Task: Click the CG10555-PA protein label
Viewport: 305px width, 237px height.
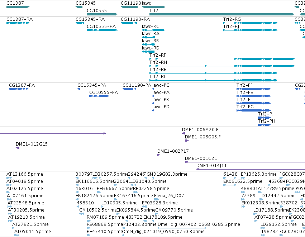Action: [104, 93]
